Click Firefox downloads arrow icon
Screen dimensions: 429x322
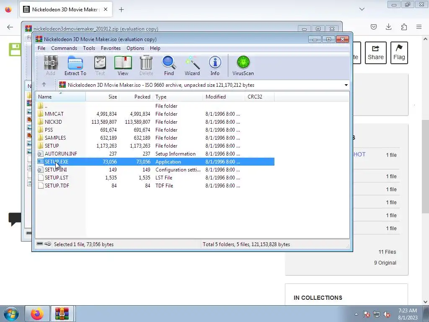tap(388, 27)
